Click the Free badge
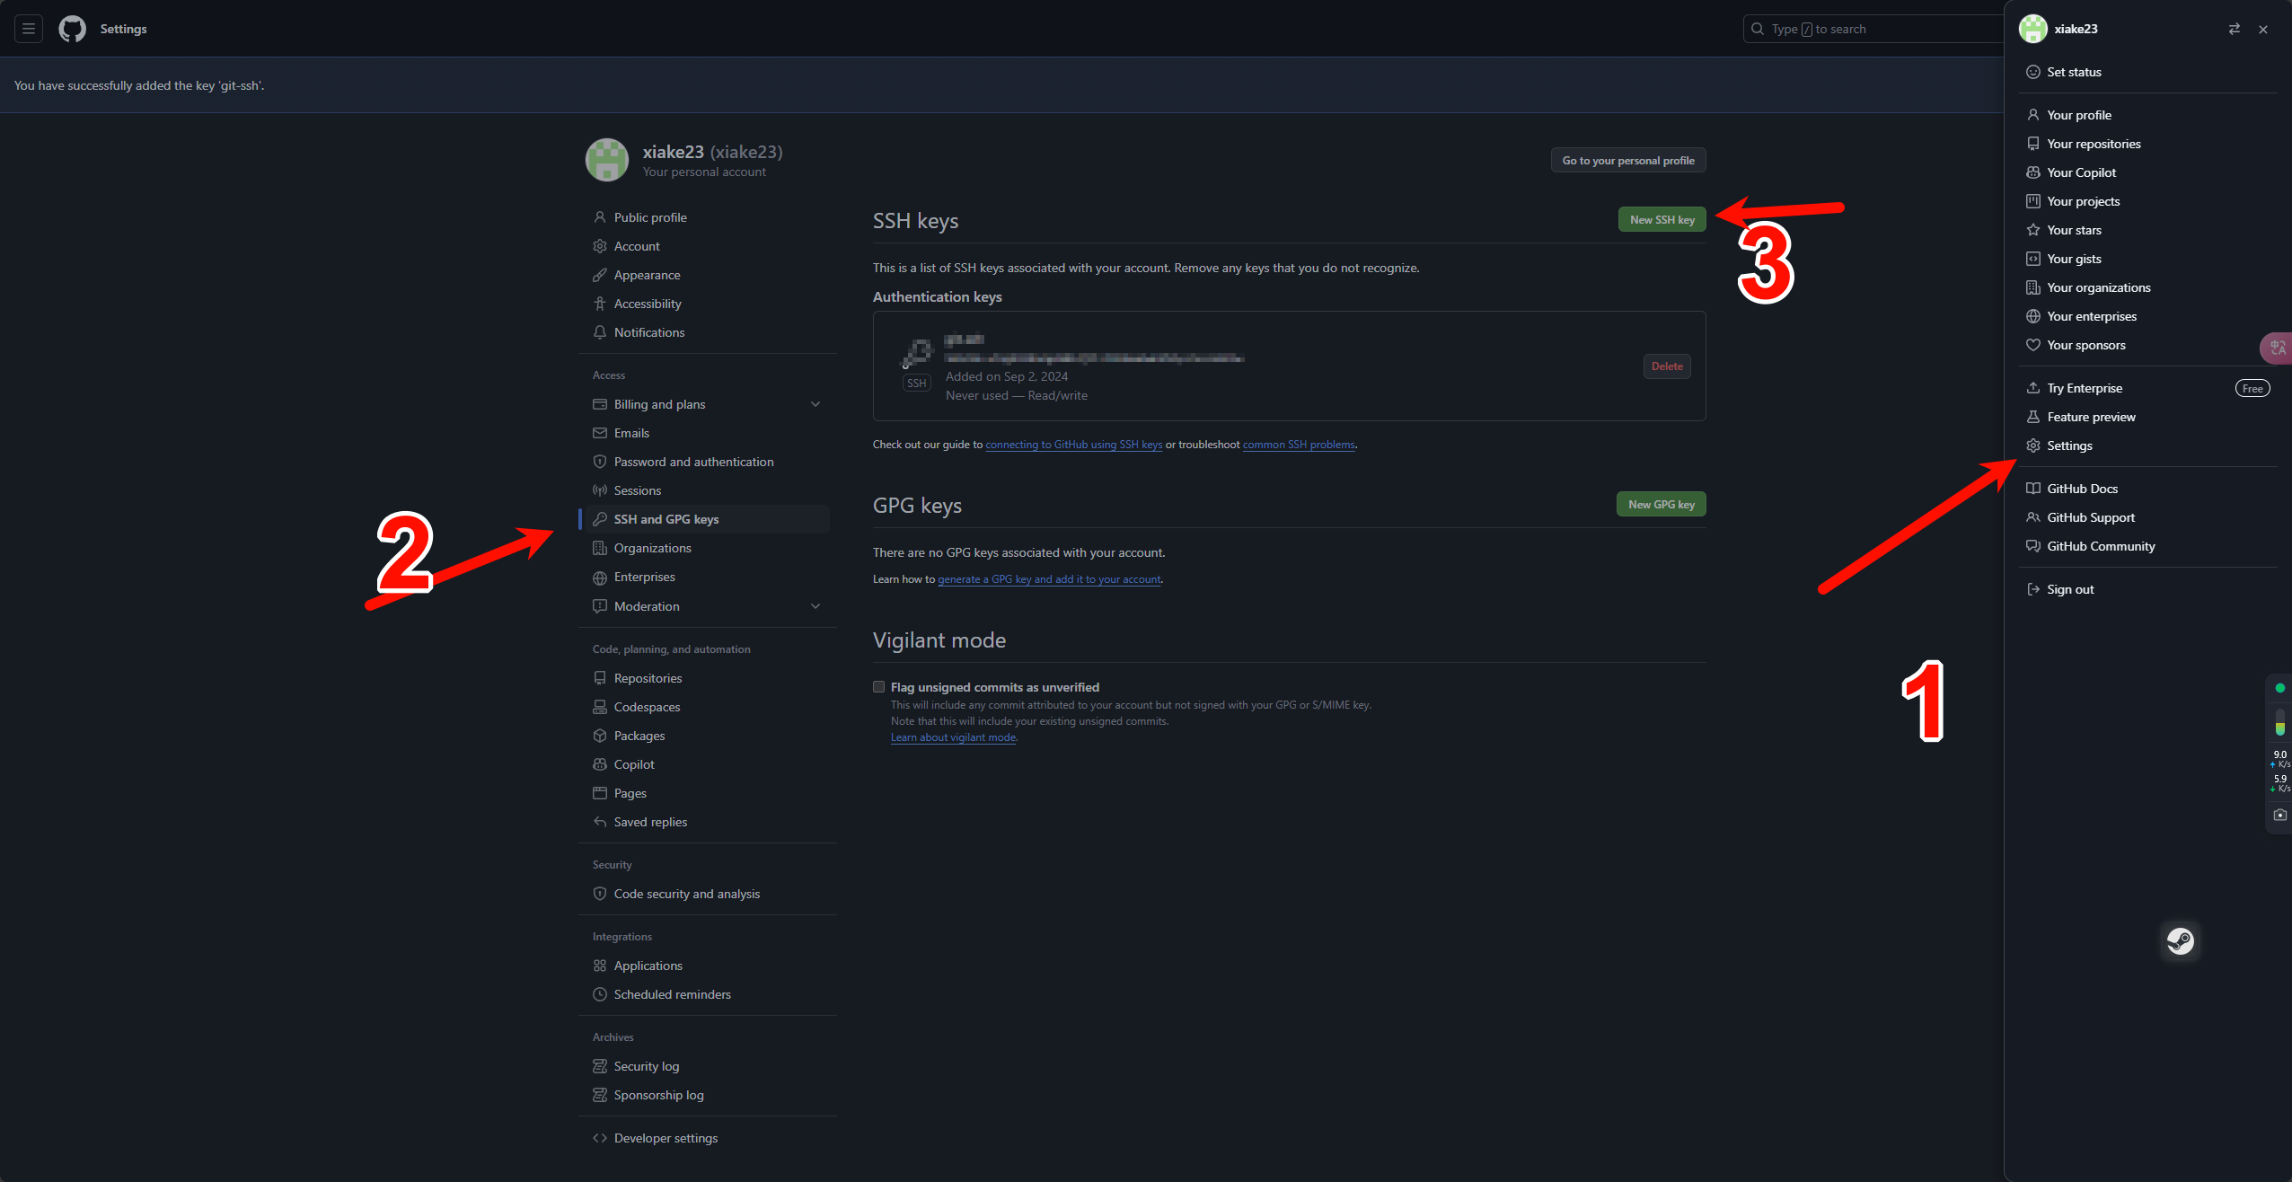Screen dimensions: 2292x1182 click(2252, 388)
